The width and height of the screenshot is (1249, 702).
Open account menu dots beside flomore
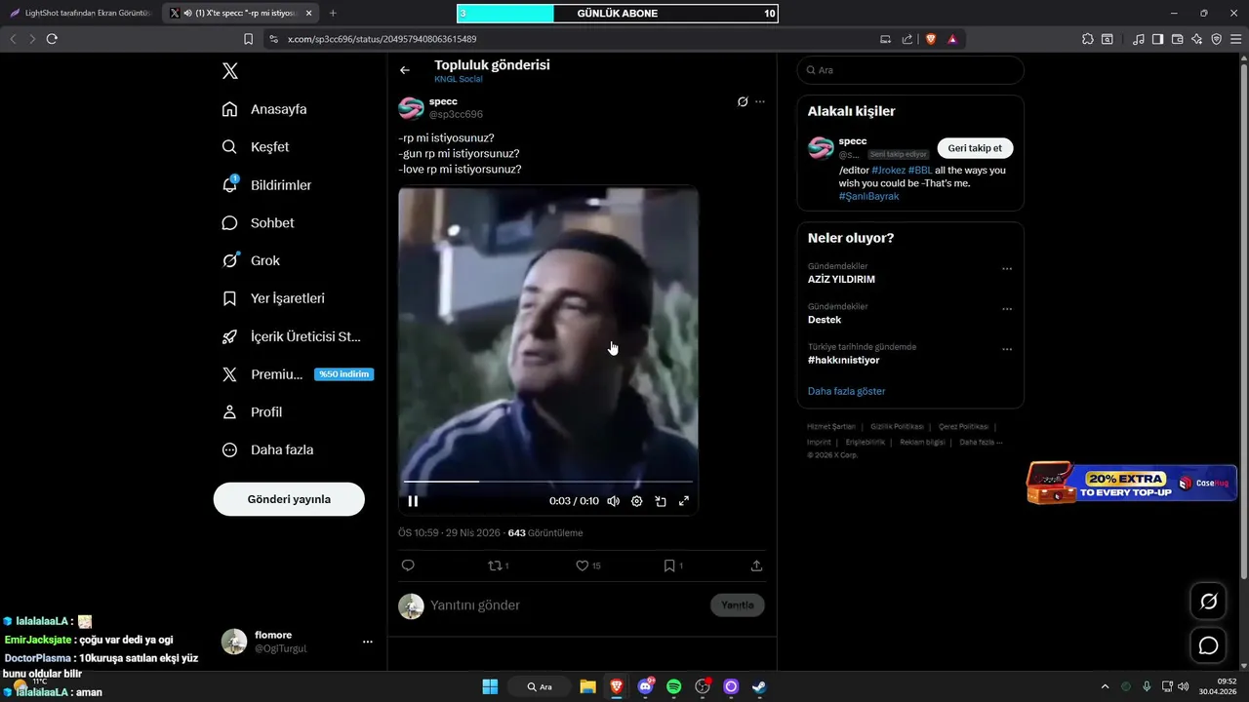[368, 642]
